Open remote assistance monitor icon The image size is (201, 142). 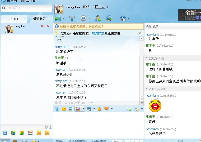point(109,18)
